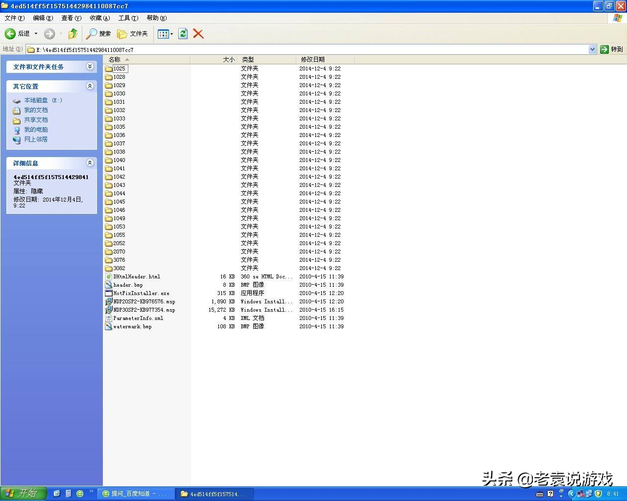This screenshot has height=501, width=627.
Task: Select the folder icon of 1033
Action: (x=109, y=118)
